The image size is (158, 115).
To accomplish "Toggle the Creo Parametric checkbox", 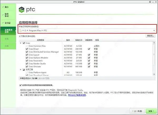I will click(x=27, y=61).
